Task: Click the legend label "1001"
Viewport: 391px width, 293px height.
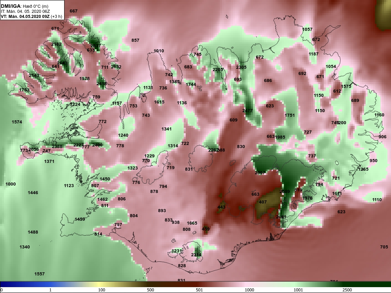Action: point(298,290)
